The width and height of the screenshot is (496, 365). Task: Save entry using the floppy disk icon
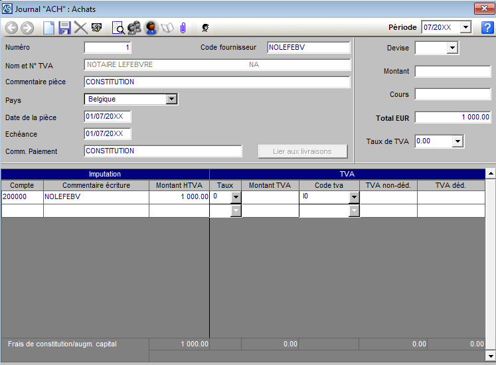pyautogui.click(x=64, y=28)
